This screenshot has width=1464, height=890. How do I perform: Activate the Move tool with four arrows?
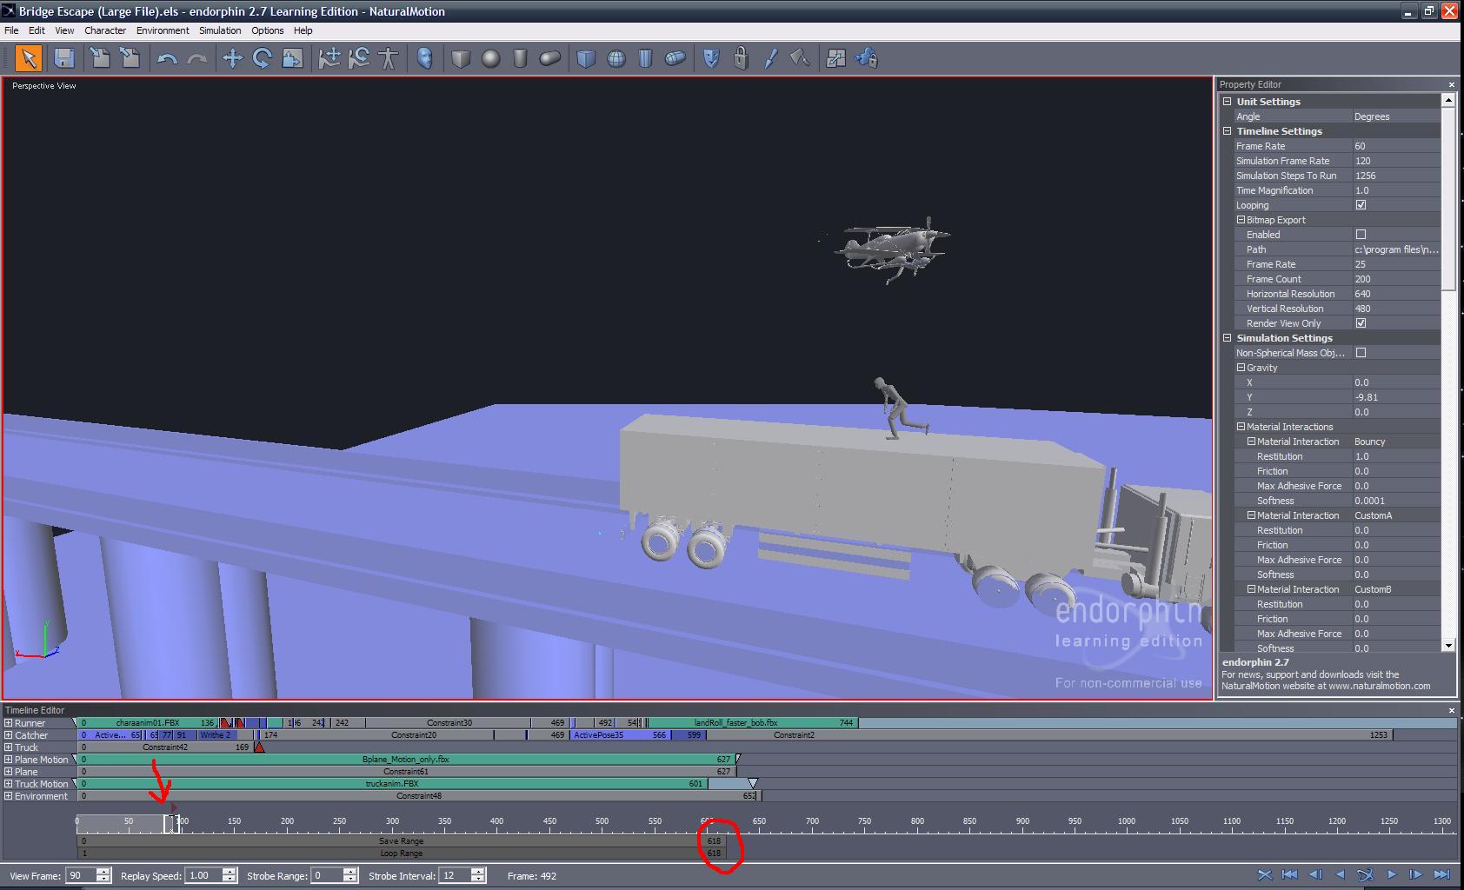[232, 58]
